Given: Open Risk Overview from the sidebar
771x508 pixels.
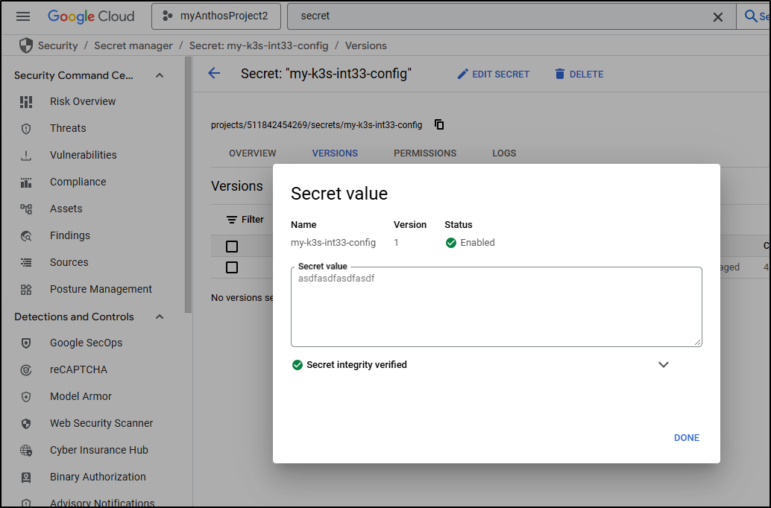Looking at the screenshot, I should pyautogui.click(x=83, y=102).
